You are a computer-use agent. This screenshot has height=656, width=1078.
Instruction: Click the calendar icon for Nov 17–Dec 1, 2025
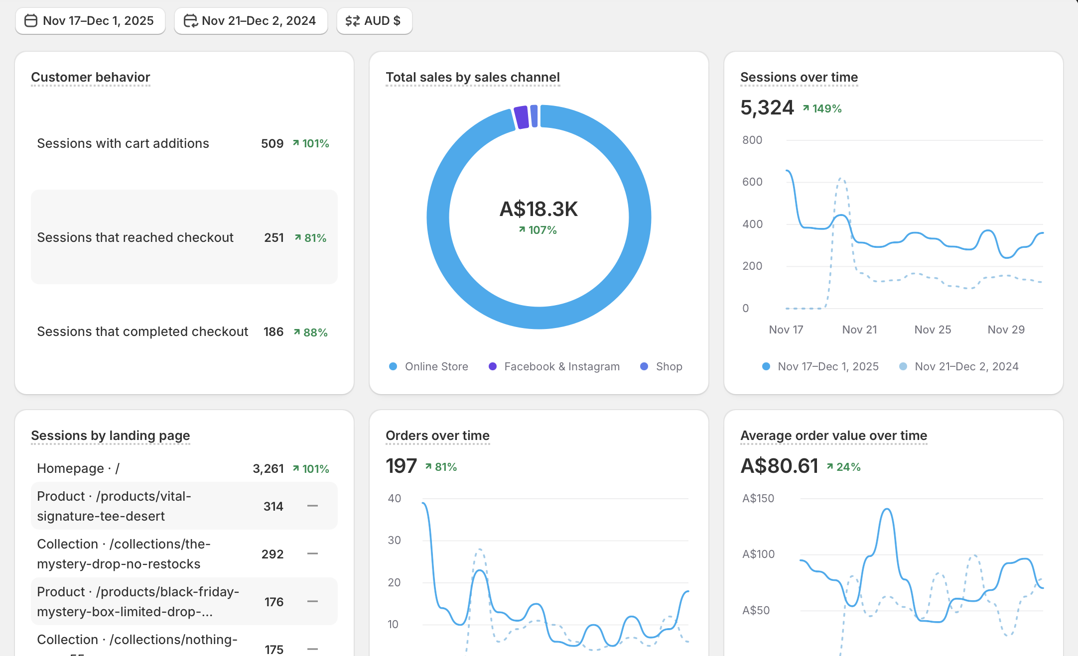[x=31, y=21]
